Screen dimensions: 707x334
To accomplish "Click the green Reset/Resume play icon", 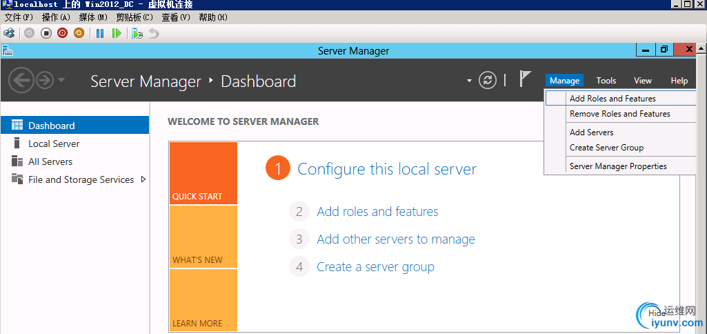I will (x=117, y=33).
